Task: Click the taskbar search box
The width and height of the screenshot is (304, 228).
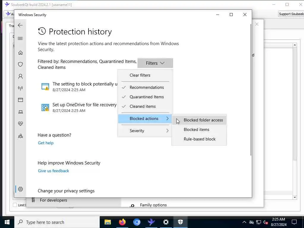Action: (x=57, y=222)
